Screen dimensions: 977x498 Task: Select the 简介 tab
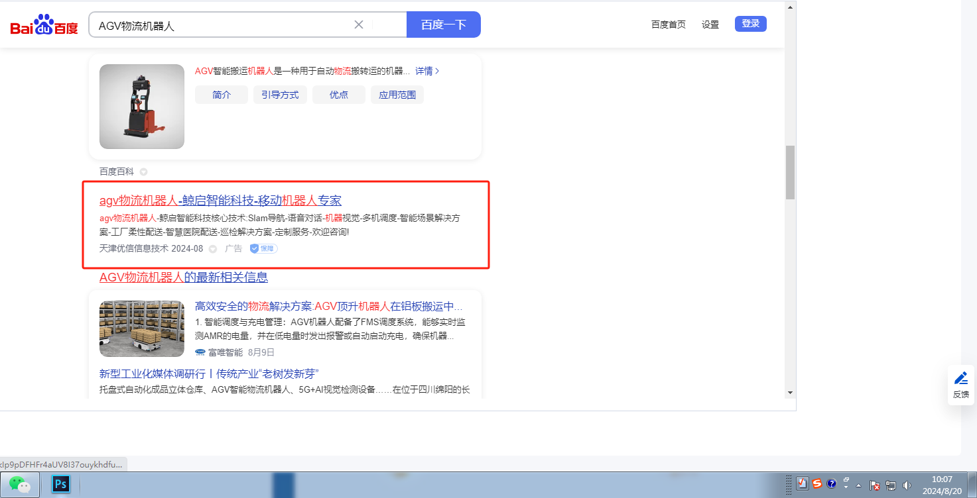pyautogui.click(x=222, y=95)
